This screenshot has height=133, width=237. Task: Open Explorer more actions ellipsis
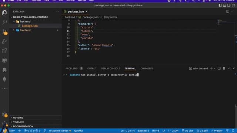(x=57, y=11)
